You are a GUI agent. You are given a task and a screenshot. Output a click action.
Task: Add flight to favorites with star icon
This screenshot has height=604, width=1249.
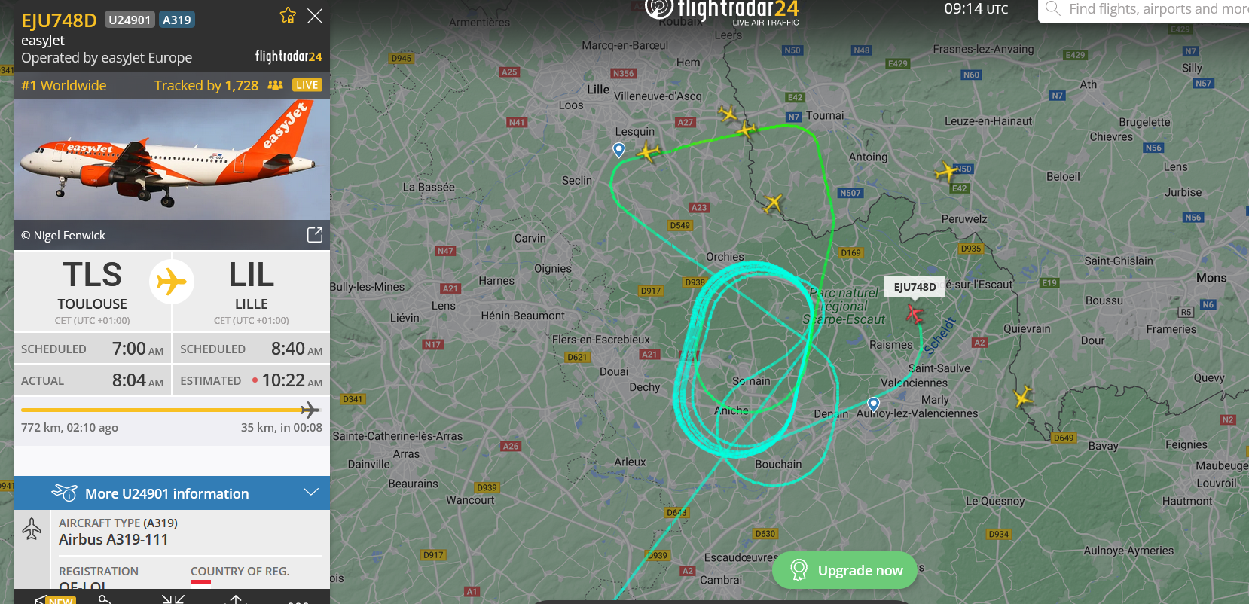288,15
